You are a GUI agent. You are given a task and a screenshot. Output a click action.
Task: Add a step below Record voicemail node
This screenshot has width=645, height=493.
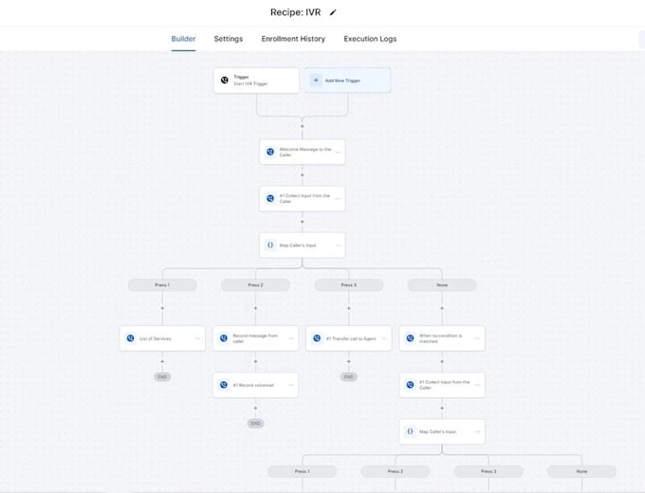255,408
